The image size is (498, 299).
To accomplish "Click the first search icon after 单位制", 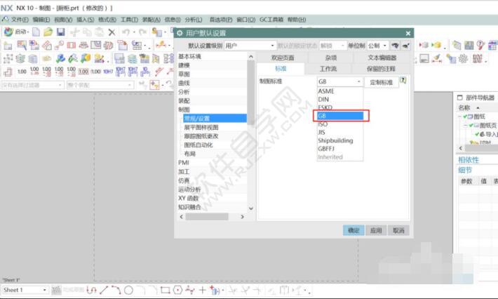I will (x=395, y=46).
